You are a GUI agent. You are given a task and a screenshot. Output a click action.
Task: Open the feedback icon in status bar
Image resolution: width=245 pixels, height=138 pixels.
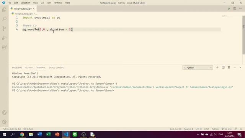236,129
